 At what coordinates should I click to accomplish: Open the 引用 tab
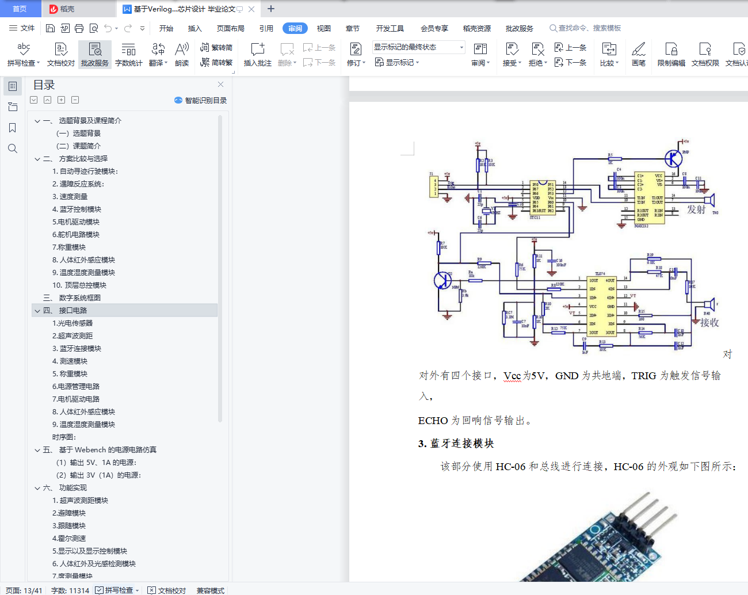(266, 28)
